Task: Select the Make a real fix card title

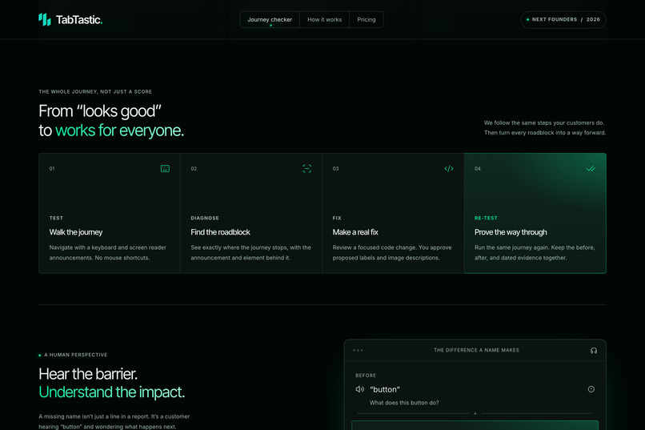Action: (355, 232)
